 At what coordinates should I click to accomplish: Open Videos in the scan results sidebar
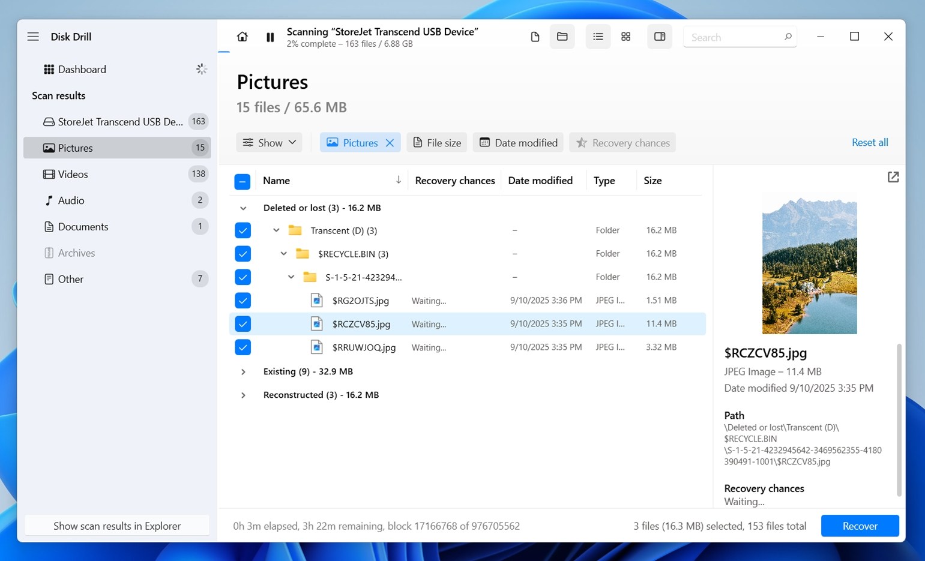[73, 174]
